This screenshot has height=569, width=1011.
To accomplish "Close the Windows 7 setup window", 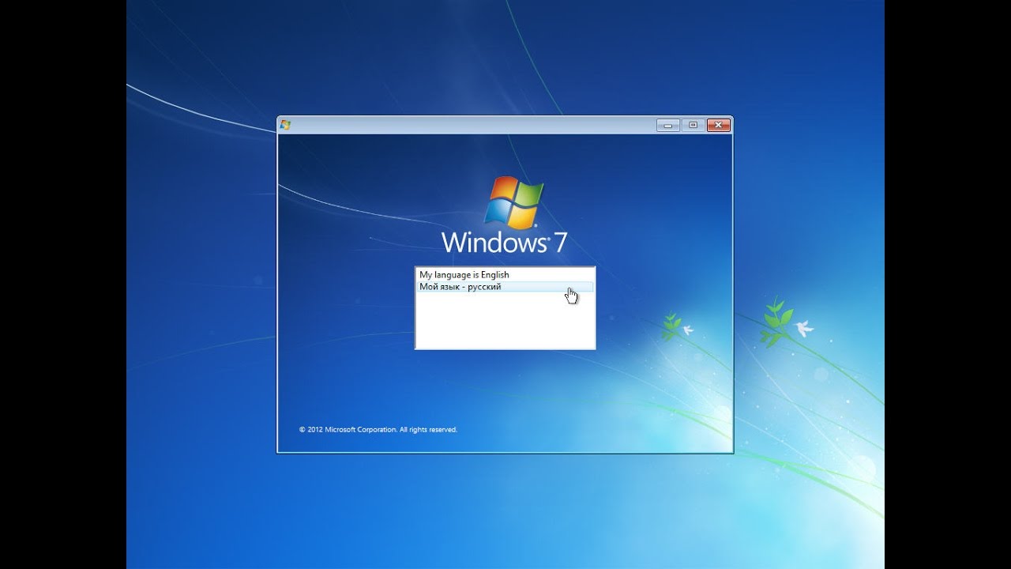I will pos(718,125).
